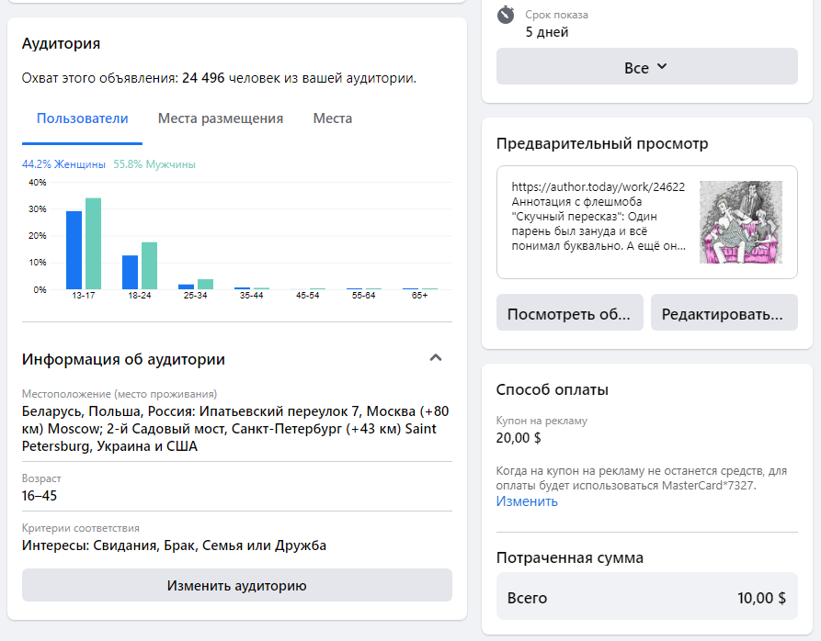Click the Всего 10,00 $ total row
Image resolution: width=821 pixels, height=641 pixels.
pos(646,598)
